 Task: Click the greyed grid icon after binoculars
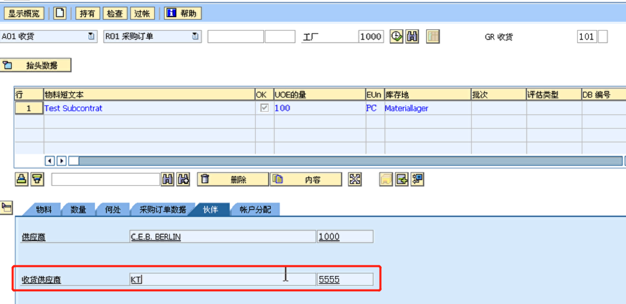433,37
